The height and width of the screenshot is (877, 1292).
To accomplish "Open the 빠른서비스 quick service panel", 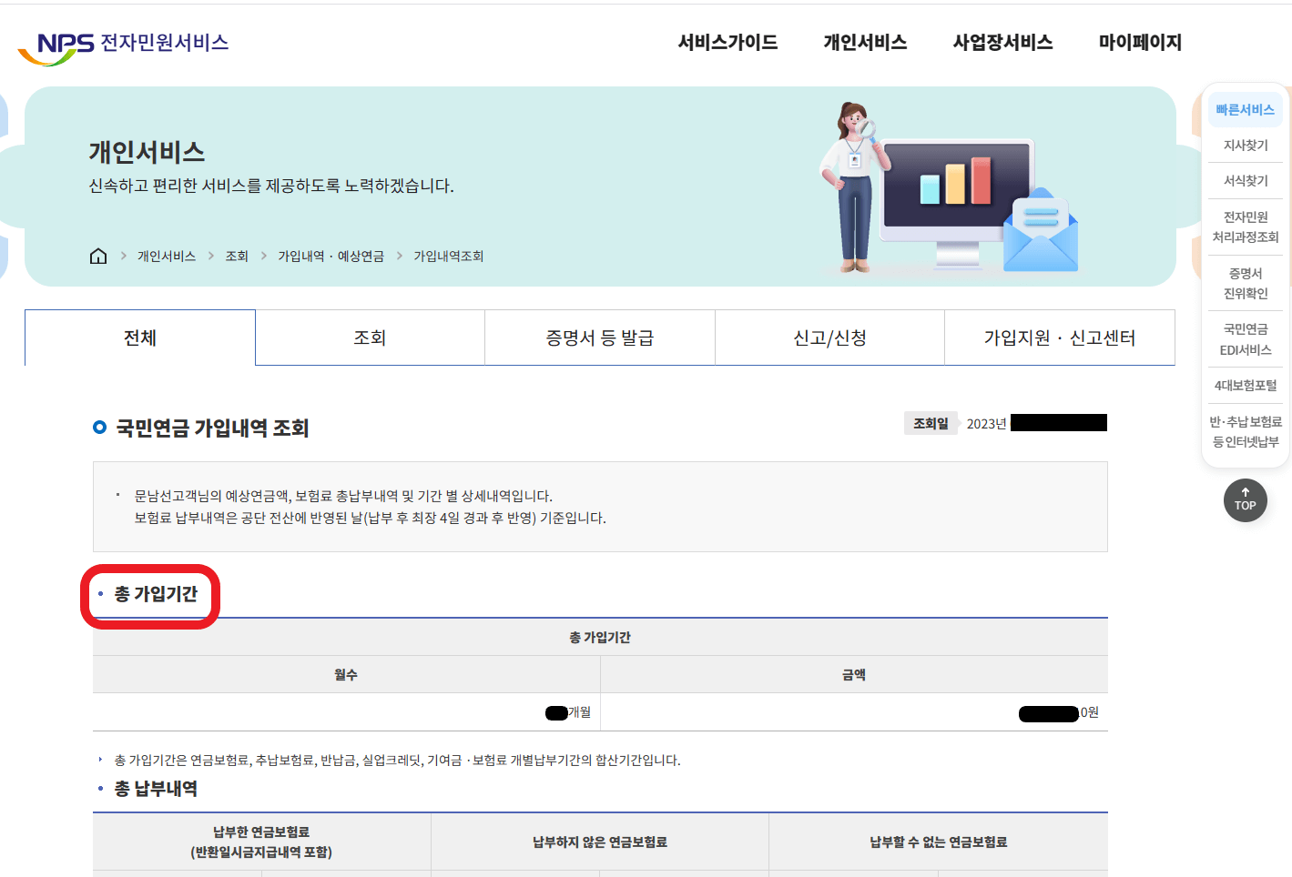I will (x=1245, y=108).
